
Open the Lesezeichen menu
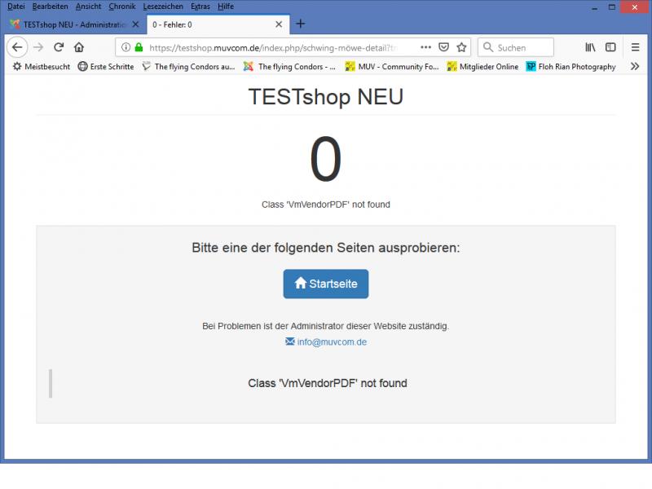[x=162, y=6]
